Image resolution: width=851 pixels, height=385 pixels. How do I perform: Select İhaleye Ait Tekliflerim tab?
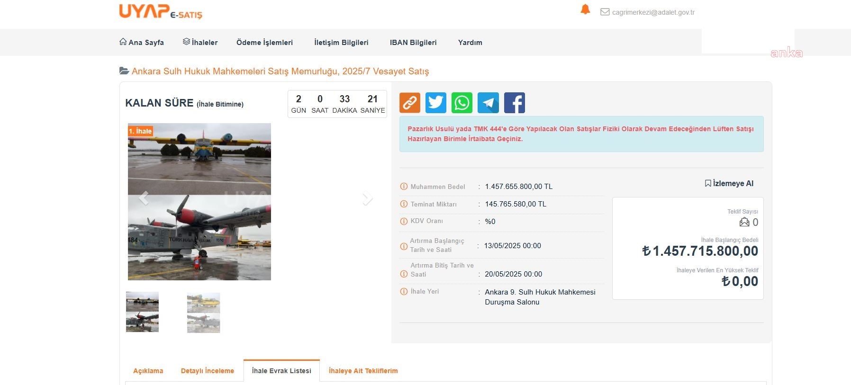click(x=363, y=371)
